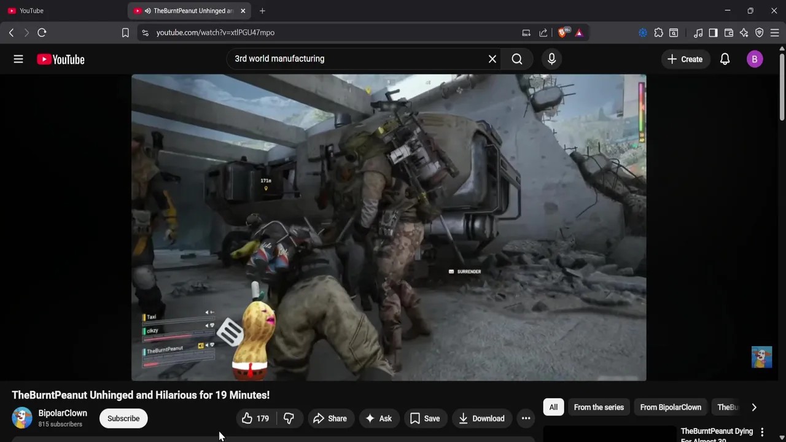Clear the search box text

tap(492, 59)
